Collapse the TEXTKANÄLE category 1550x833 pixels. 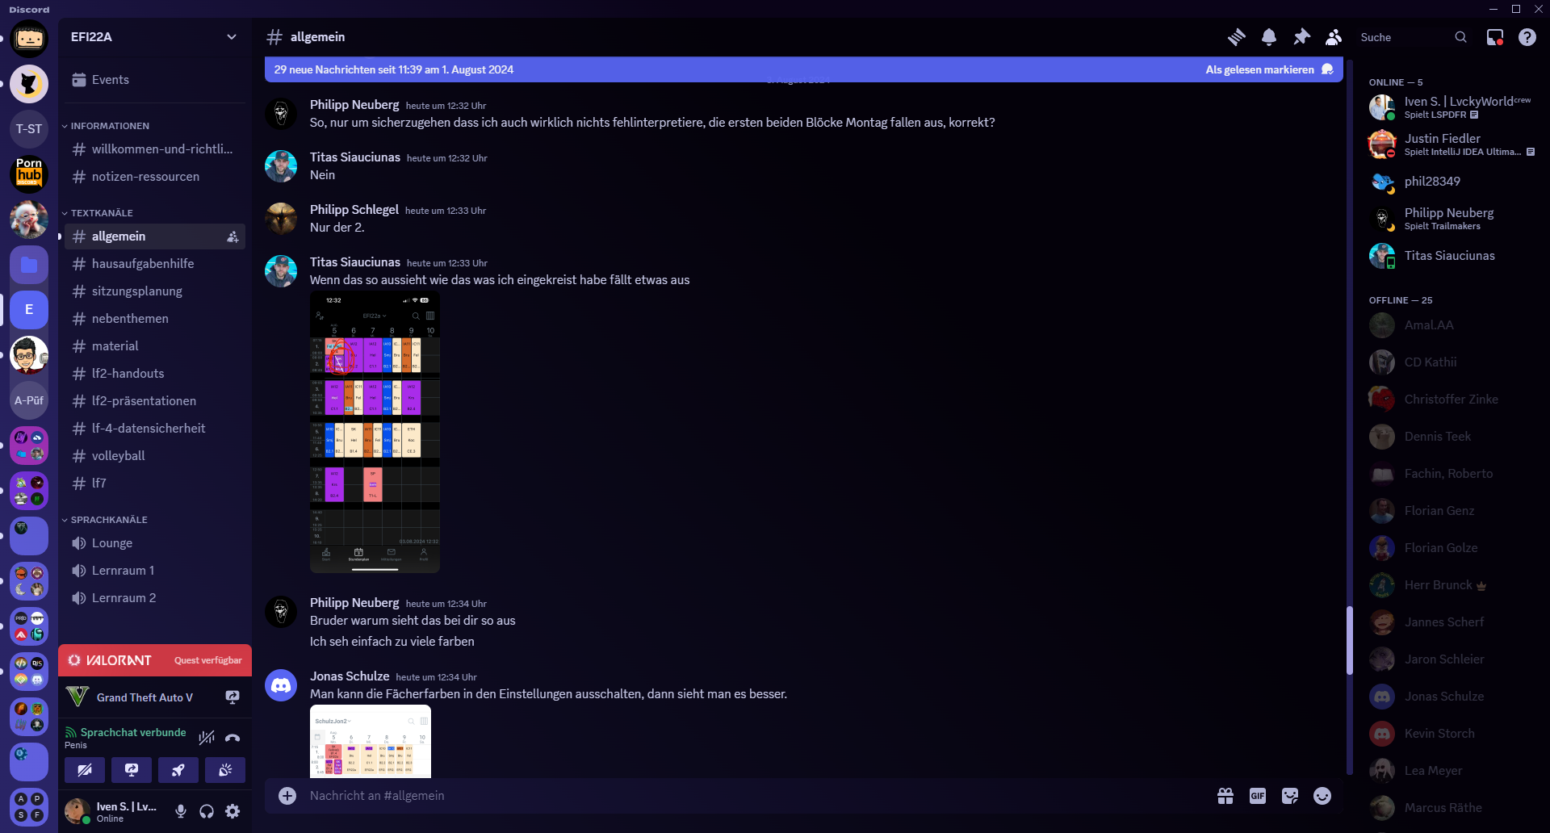pos(102,213)
